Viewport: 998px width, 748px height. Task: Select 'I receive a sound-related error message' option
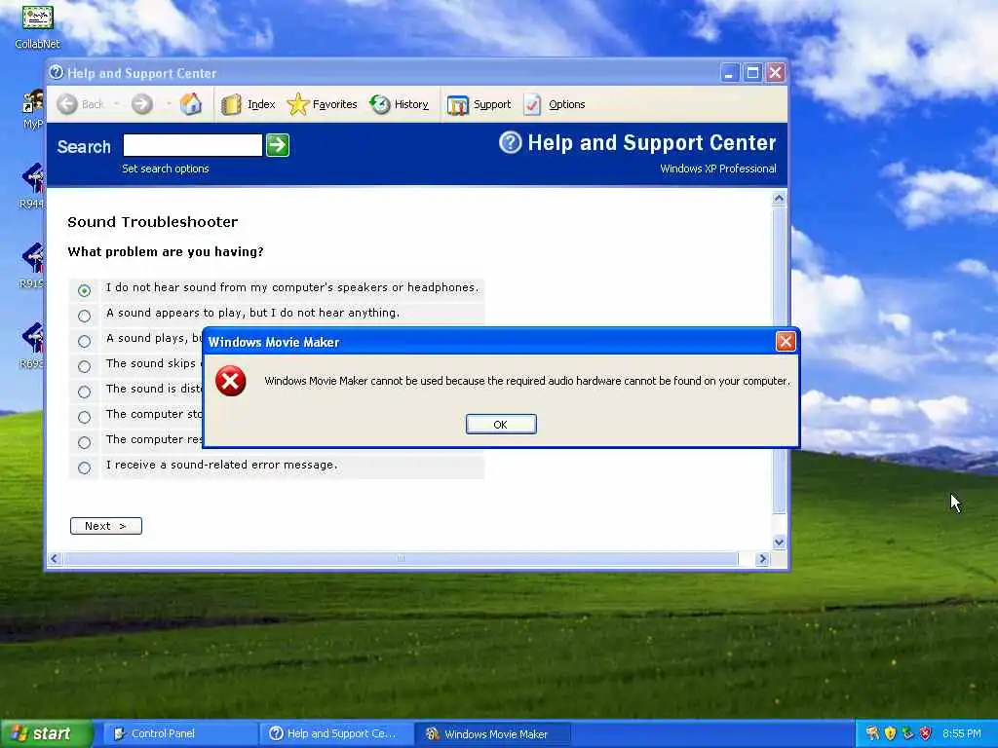[x=84, y=467]
